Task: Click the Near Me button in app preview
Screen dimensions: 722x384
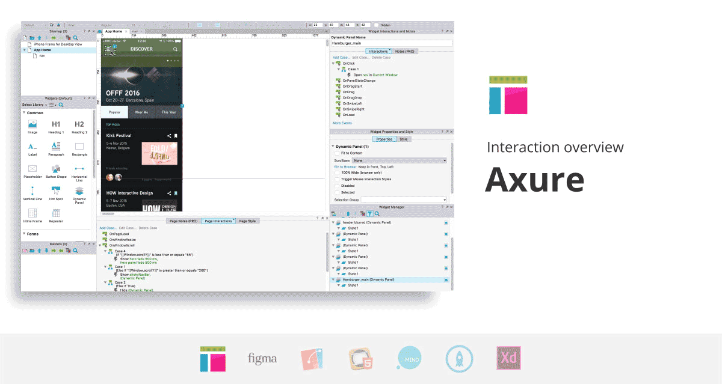Action: point(142,112)
